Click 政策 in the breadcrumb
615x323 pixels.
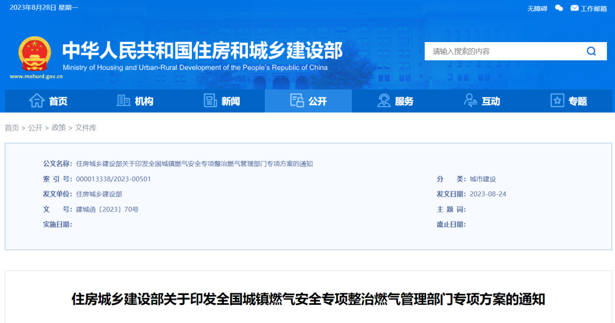(59, 128)
